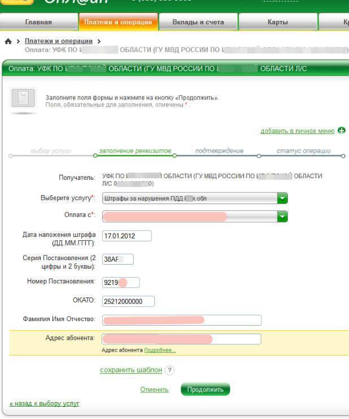
Task: Follow '« назад к выбору услуг' link
Action: tap(45, 403)
